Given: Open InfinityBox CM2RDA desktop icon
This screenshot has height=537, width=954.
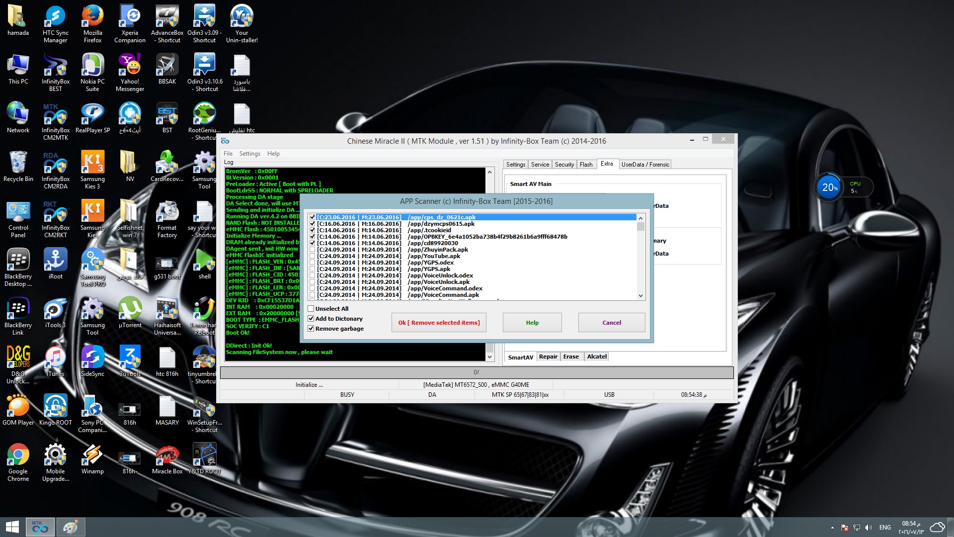Looking at the screenshot, I should tap(55, 170).
